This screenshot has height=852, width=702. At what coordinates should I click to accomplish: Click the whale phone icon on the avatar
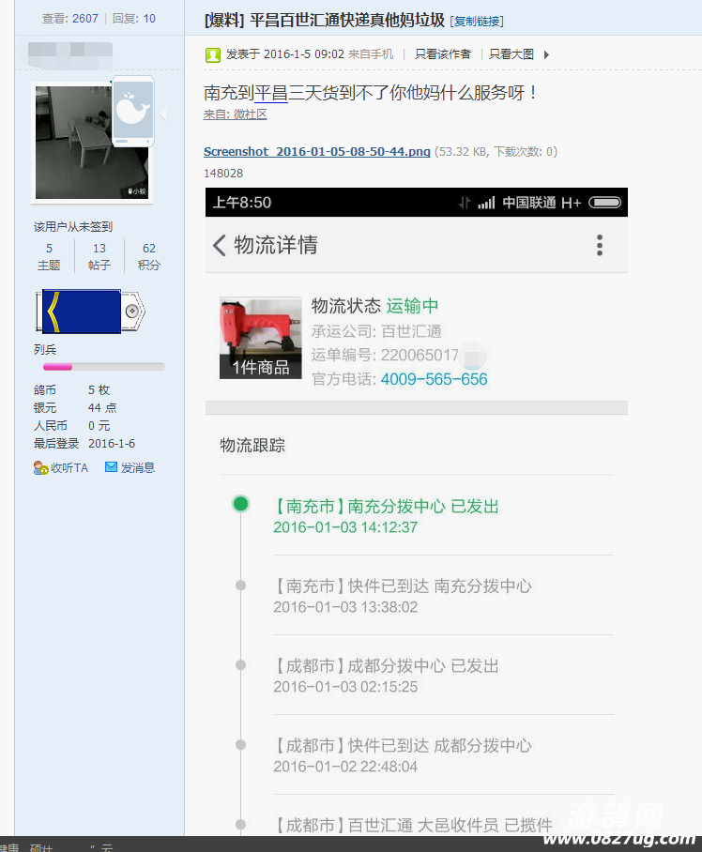click(132, 111)
